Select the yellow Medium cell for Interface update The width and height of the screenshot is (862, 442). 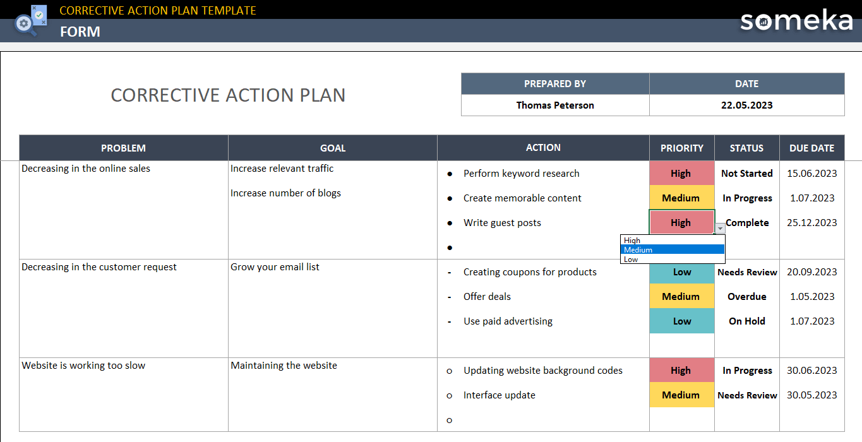(681, 395)
